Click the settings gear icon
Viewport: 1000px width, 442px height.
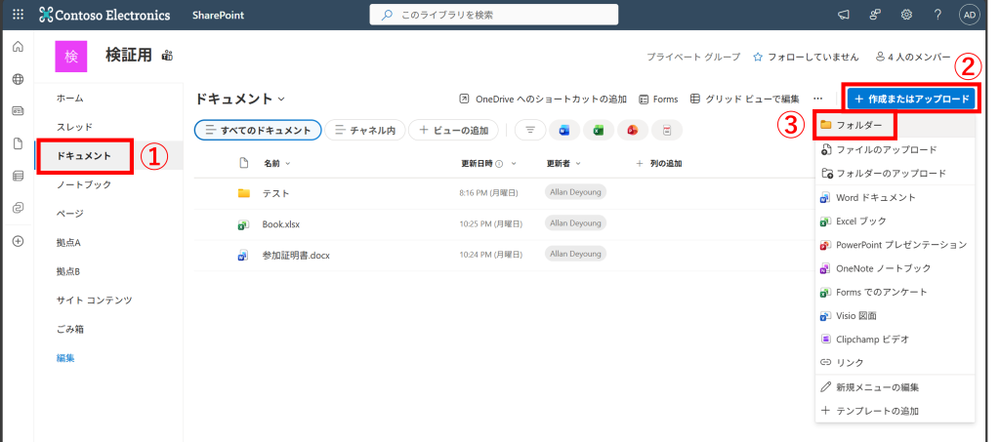(906, 15)
